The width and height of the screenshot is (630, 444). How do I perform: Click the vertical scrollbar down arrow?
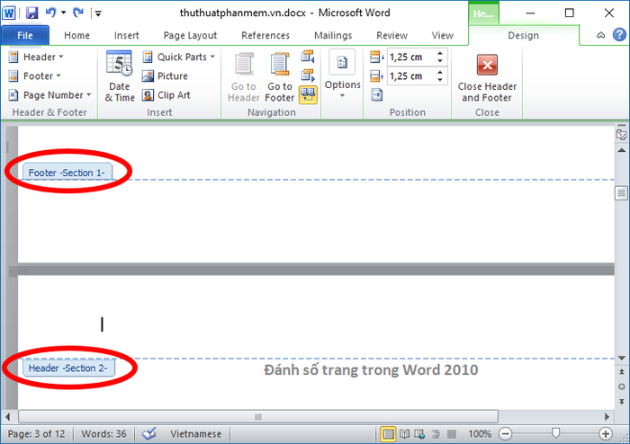[622, 358]
